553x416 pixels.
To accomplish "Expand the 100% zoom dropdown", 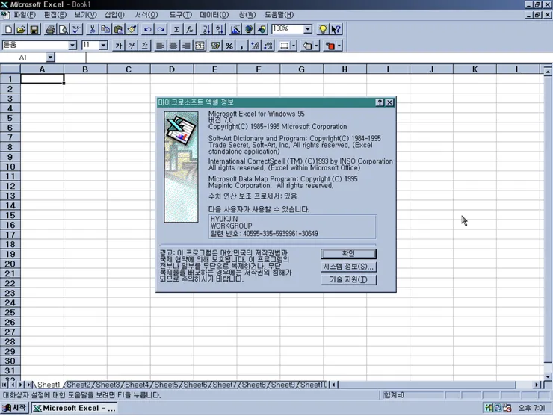I will point(308,29).
